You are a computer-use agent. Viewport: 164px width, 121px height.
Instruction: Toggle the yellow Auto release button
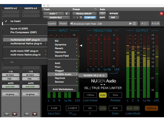[x=103, y=95]
